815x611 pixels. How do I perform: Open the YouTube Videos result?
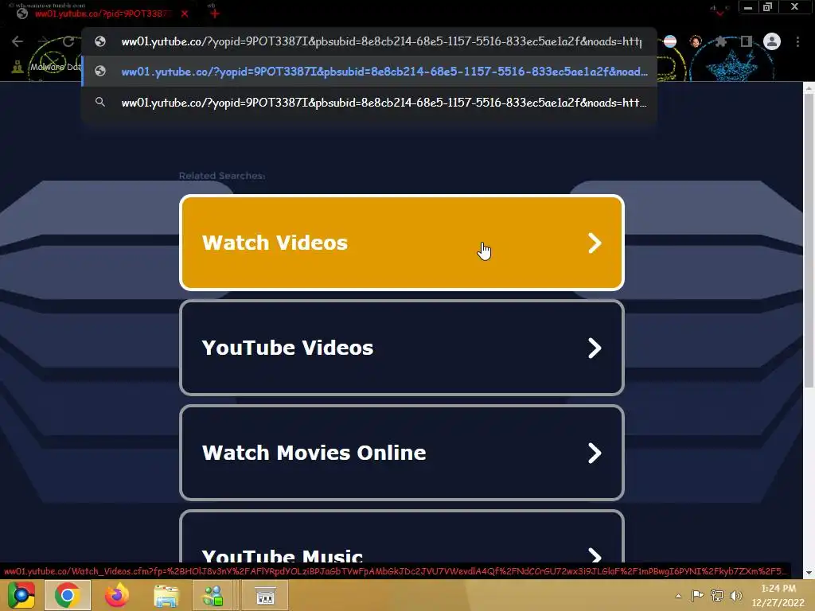[x=402, y=348]
